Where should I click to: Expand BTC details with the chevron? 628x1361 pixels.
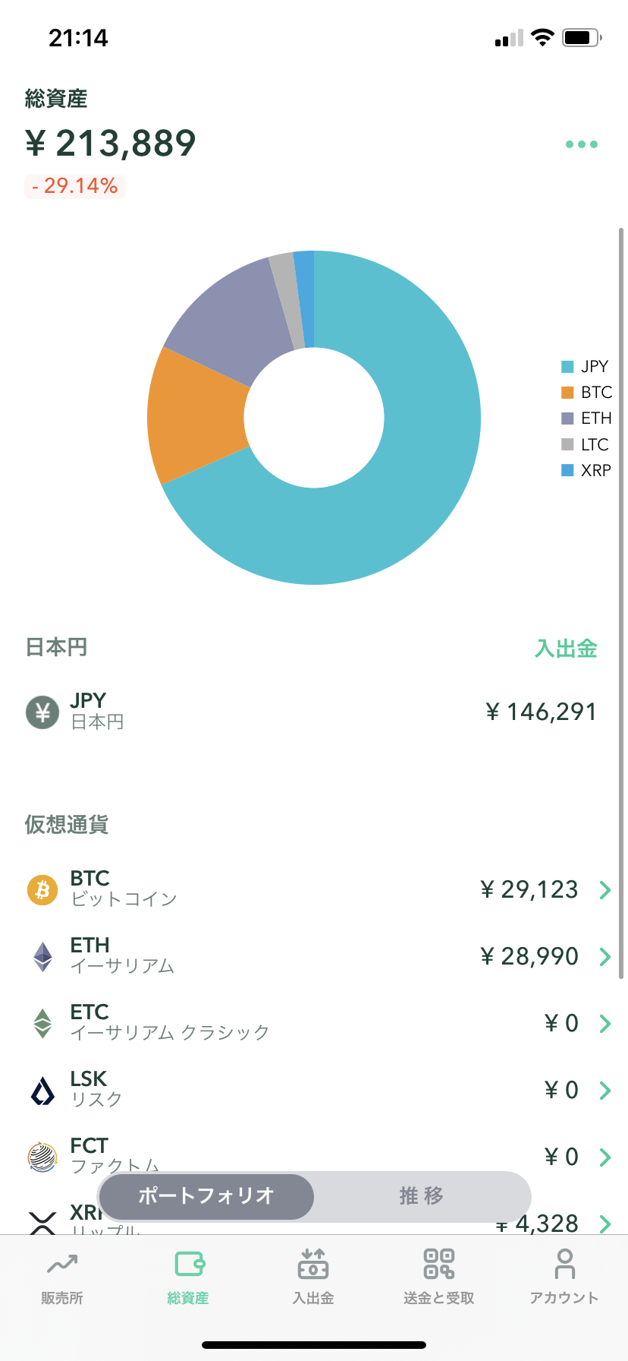(604, 889)
